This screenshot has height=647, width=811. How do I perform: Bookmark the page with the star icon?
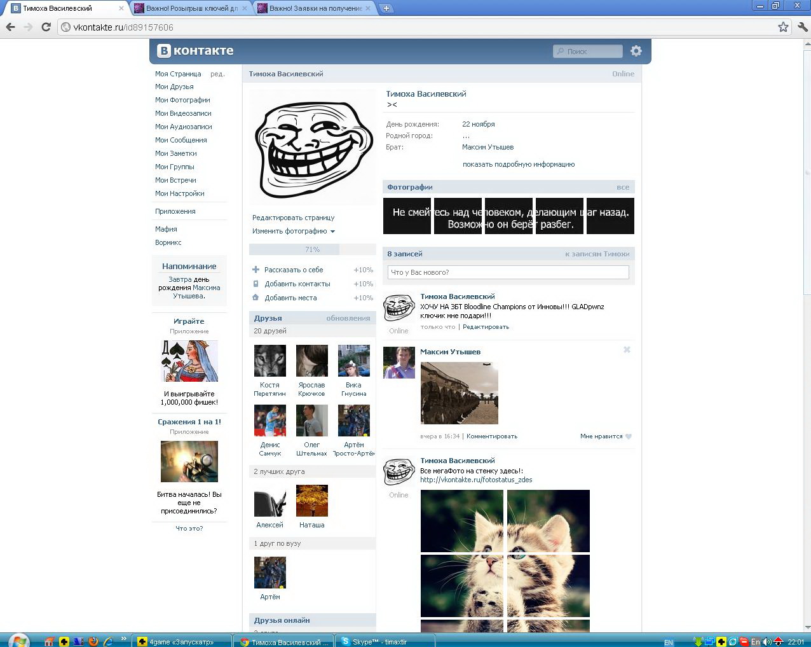click(783, 27)
